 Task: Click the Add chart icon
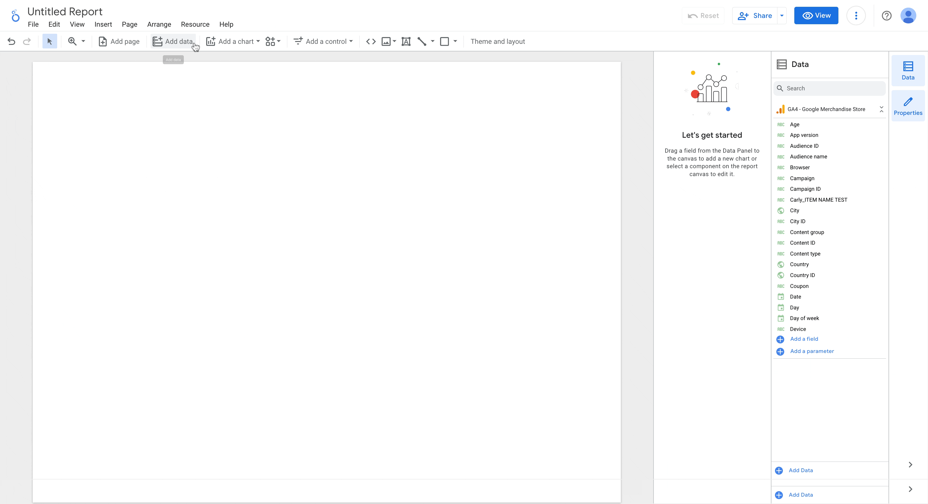click(x=210, y=41)
